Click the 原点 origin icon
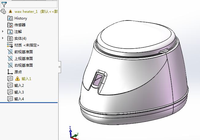 click(x=10, y=72)
